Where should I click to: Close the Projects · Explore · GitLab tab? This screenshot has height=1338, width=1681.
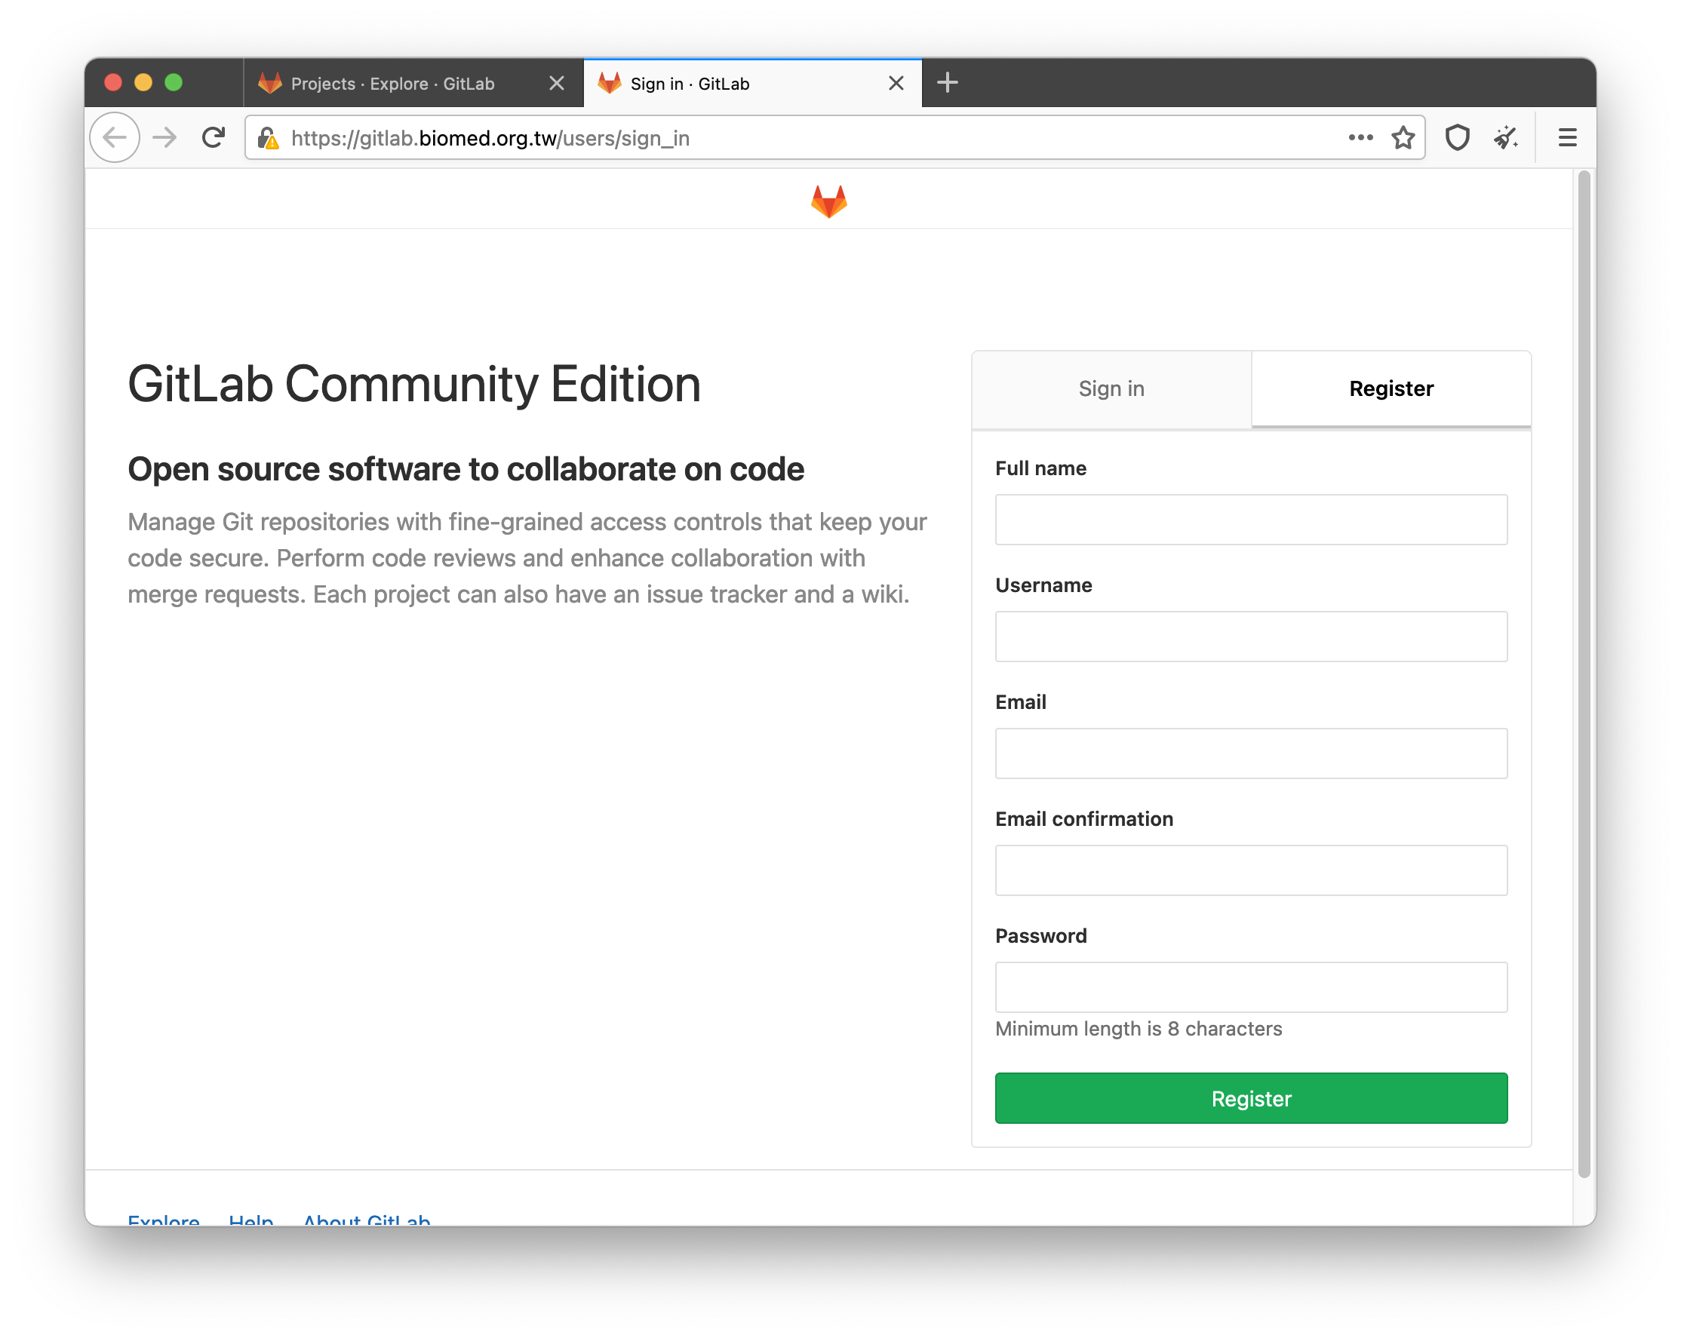pos(556,84)
